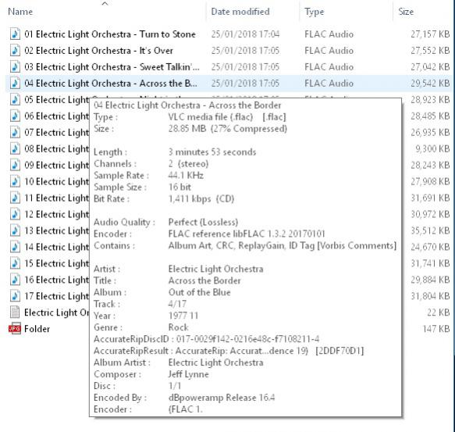
Task: Click the audio file icon for track 02 It's Over
Action: (15, 51)
